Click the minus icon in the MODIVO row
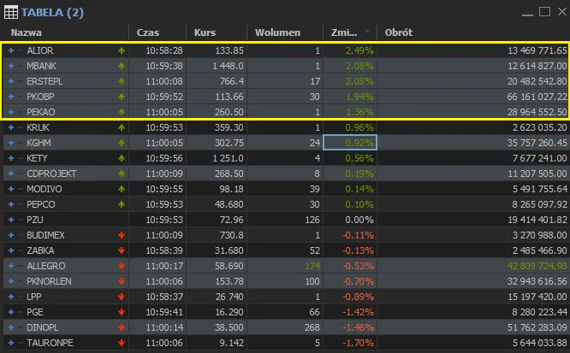570x353 pixels. [21, 189]
